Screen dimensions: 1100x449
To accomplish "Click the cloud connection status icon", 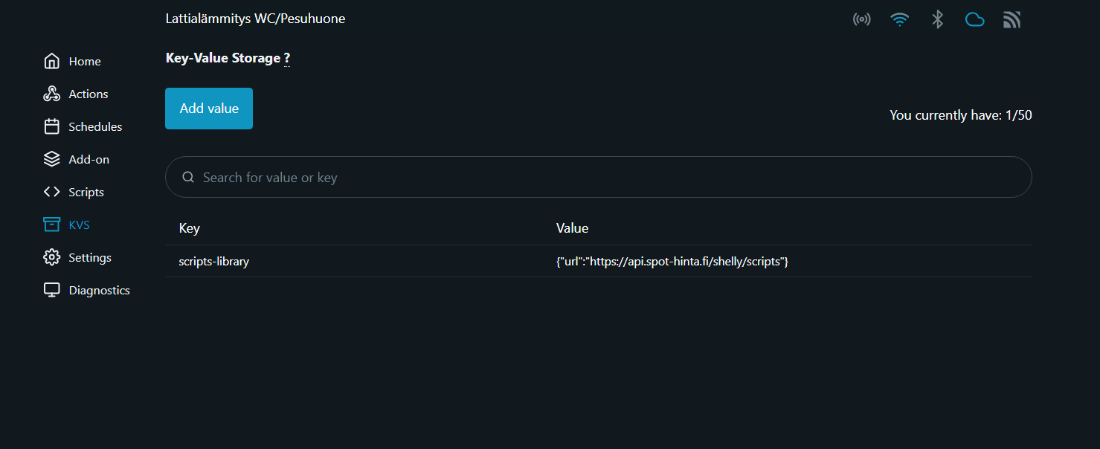I will point(974,19).
